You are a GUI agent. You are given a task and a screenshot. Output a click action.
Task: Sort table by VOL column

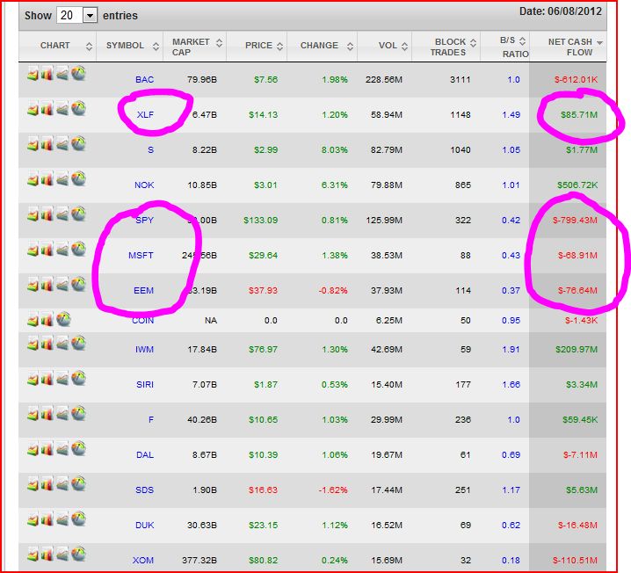(384, 46)
